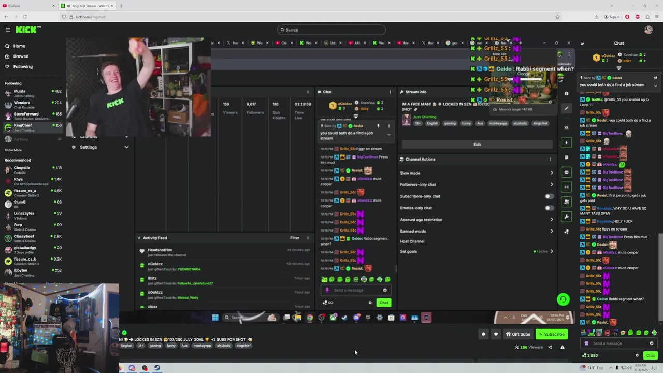
Task: Open Following in sidebar
Action: (23, 66)
